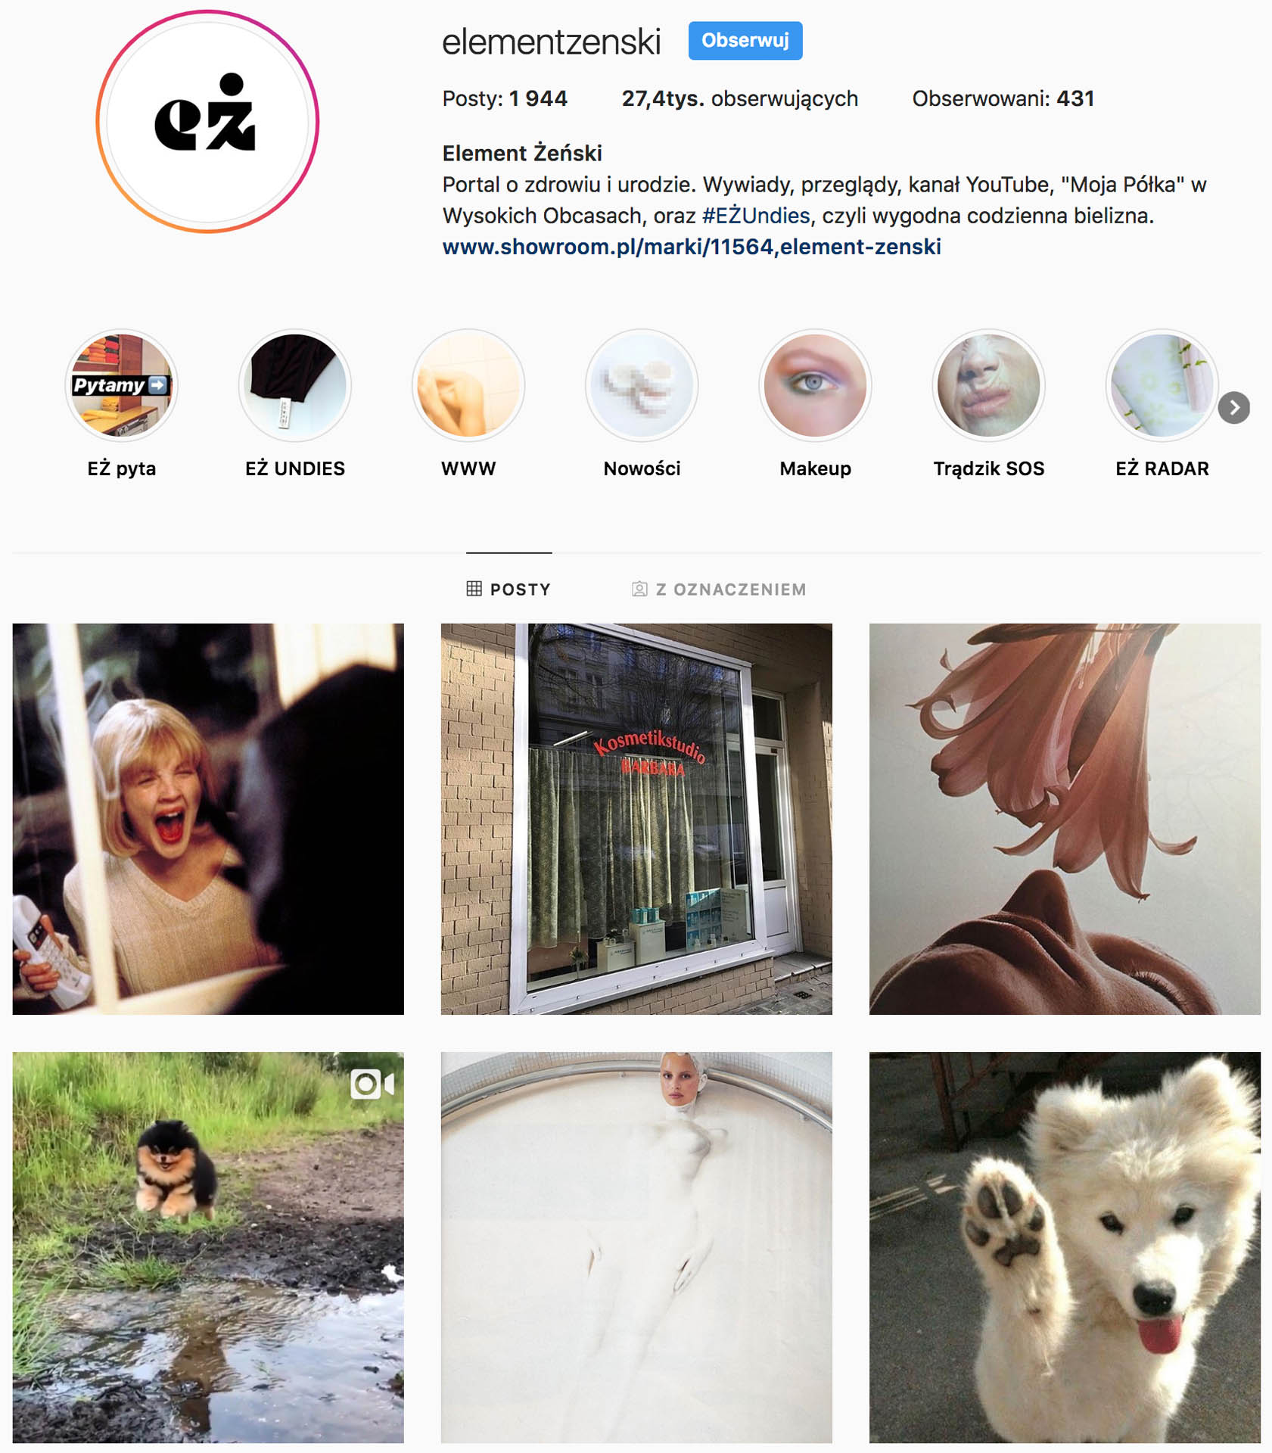View the 27,4tys. obserwujących followers list
Viewport: 1272px width, 1453px height.
pos(739,98)
